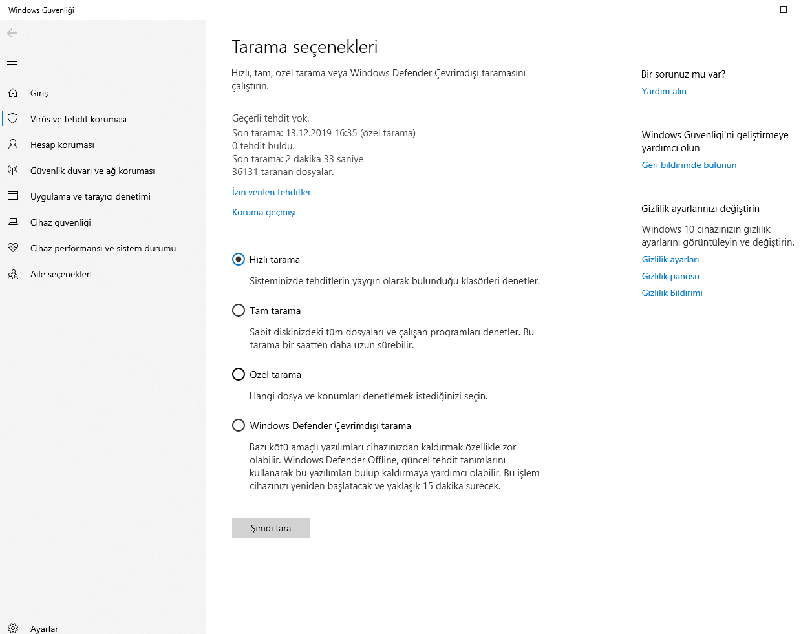This screenshot has height=634, width=801.
Task: Open Ayarlar via the gear icon
Action: (13, 628)
